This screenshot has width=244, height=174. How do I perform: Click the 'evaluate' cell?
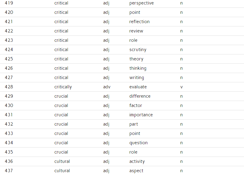(x=138, y=87)
